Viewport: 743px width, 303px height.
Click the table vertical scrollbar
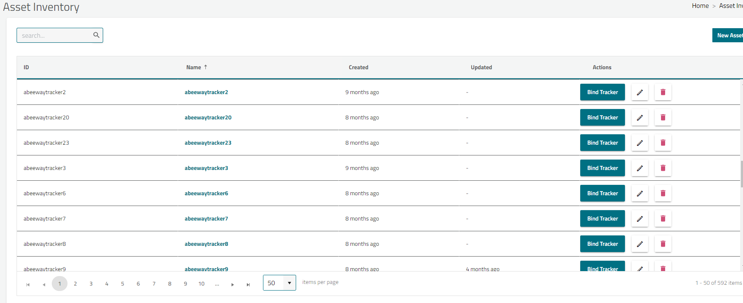point(741,174)
